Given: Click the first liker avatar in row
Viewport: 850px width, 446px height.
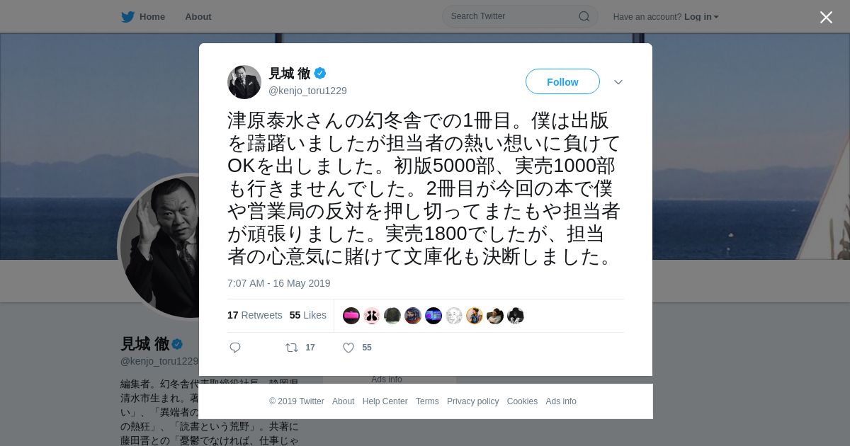Looking at the screenshot, I should 351,316.
